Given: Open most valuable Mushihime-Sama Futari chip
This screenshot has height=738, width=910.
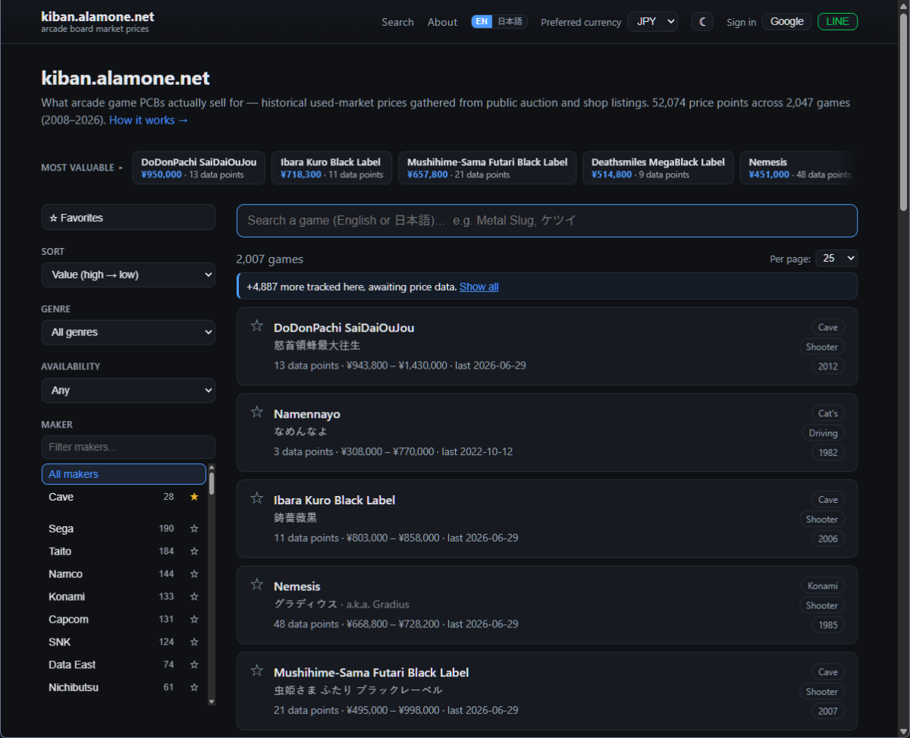Looking at the screenshot, I should coord(487,168).
